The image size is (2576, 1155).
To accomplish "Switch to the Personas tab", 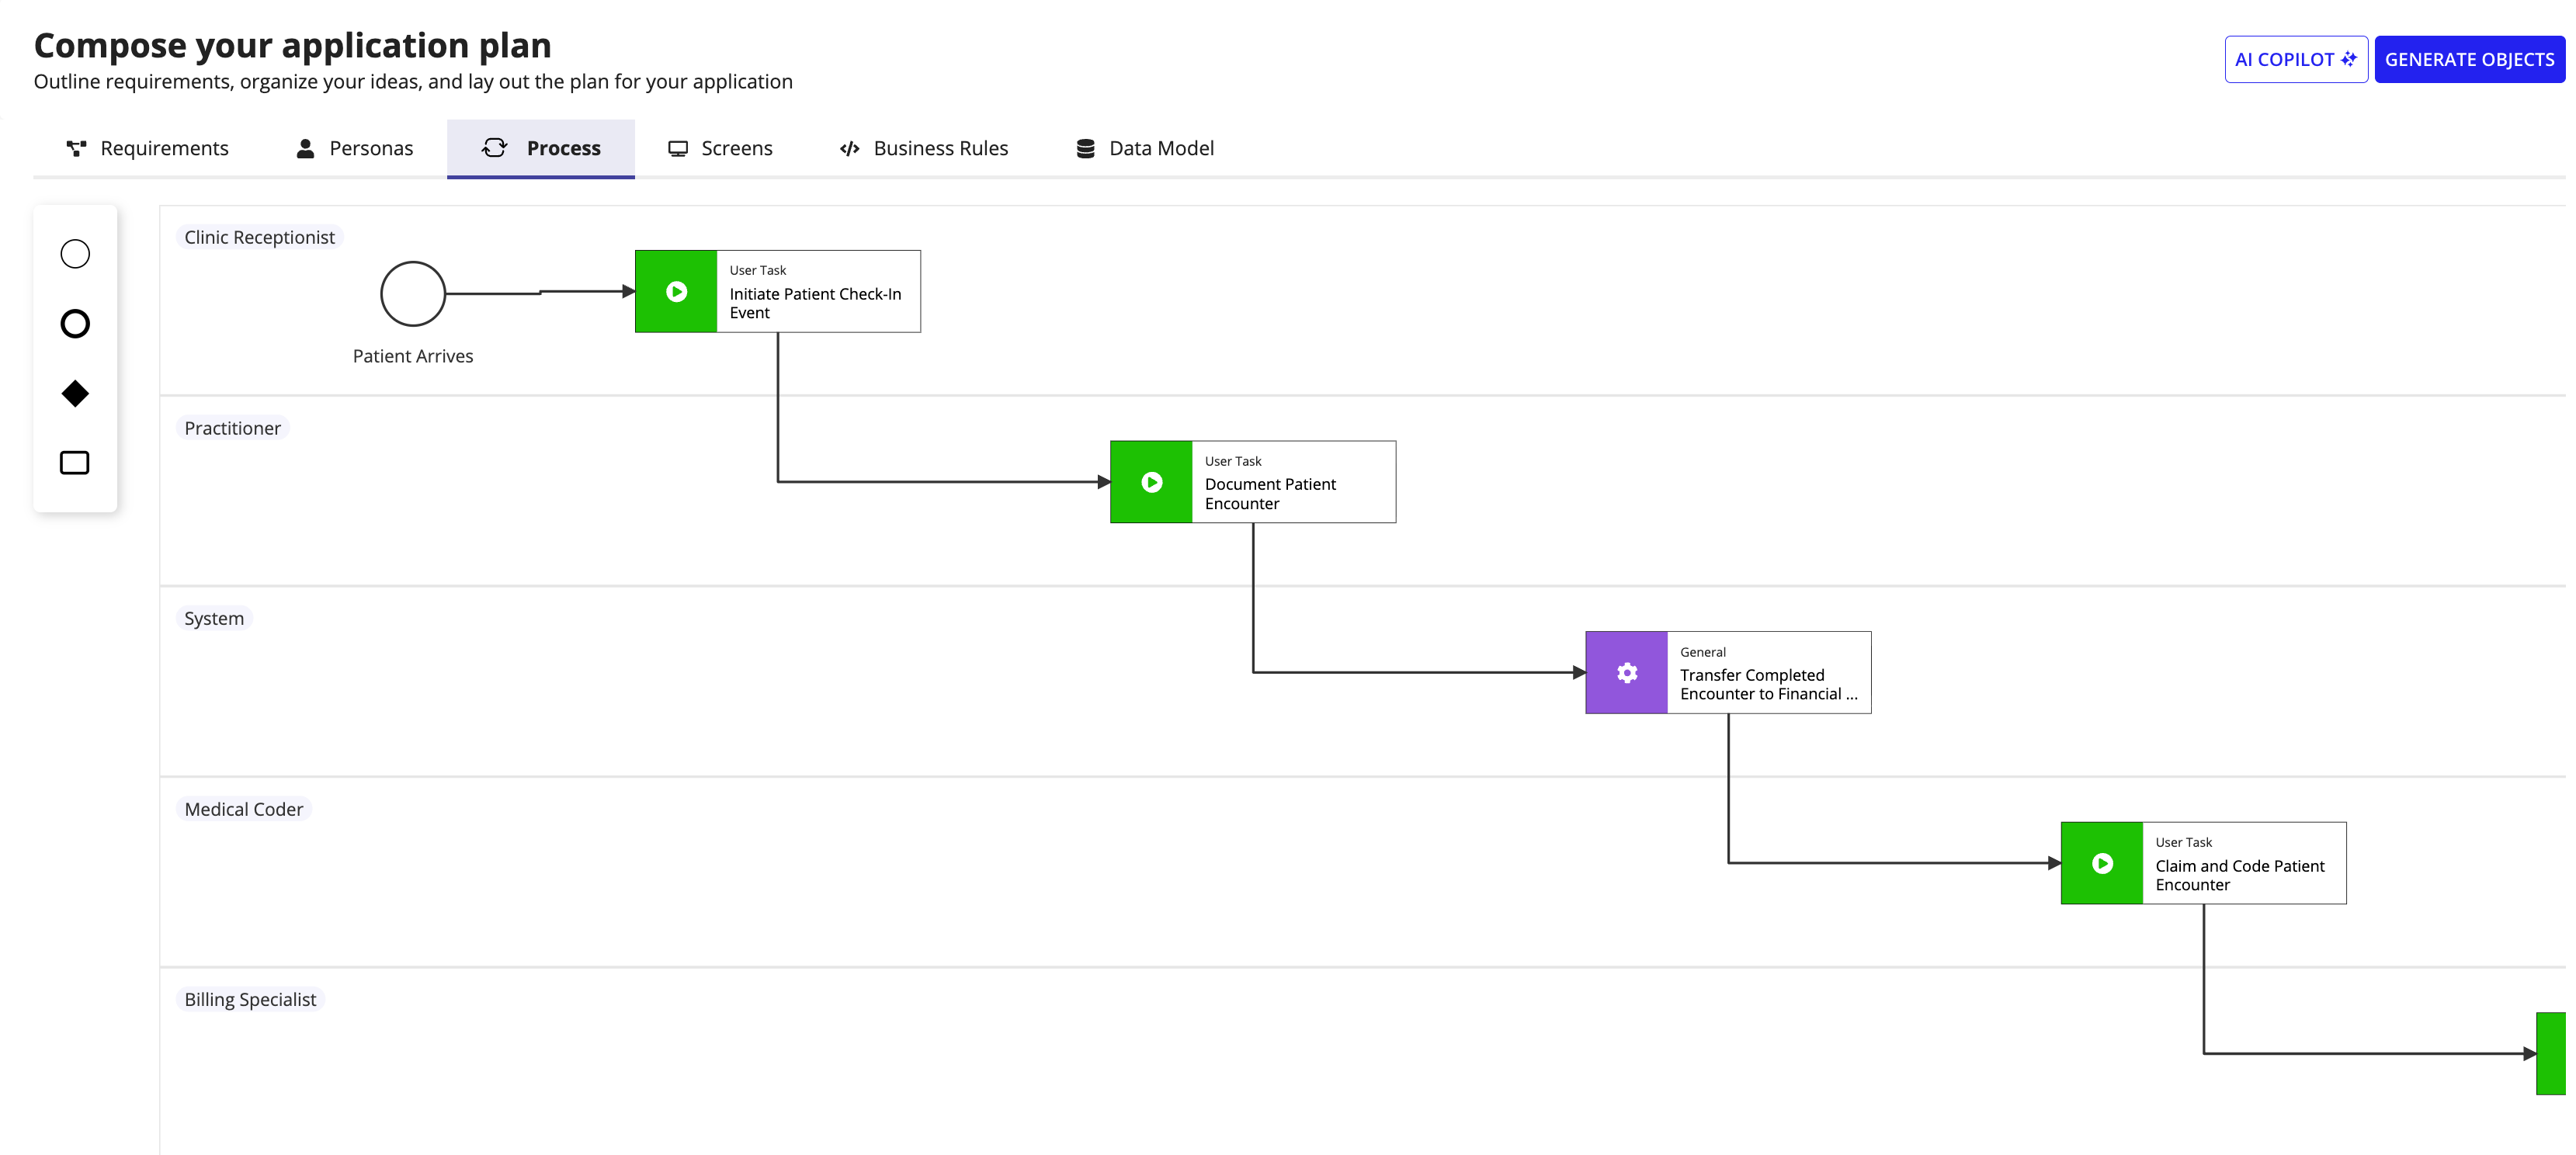I will [354, 149].
